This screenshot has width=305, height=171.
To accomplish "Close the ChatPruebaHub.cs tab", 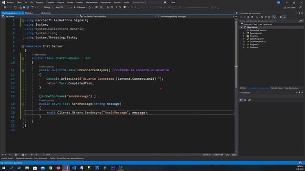I will 23,13.
